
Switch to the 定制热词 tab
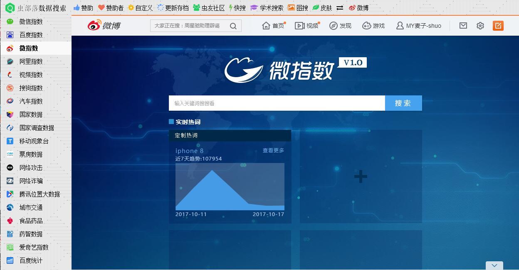tap(186, 135)
